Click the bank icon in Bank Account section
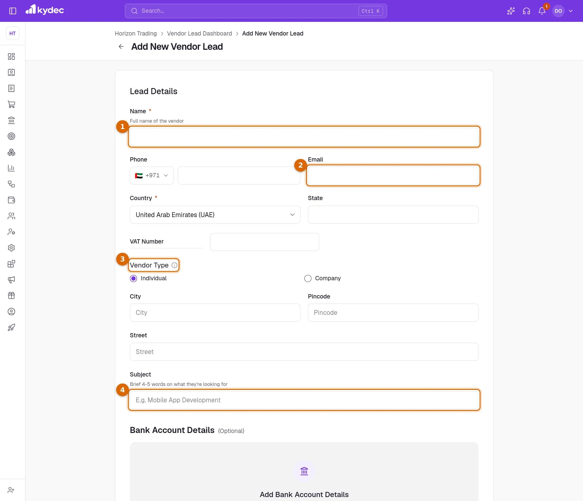 304,471
